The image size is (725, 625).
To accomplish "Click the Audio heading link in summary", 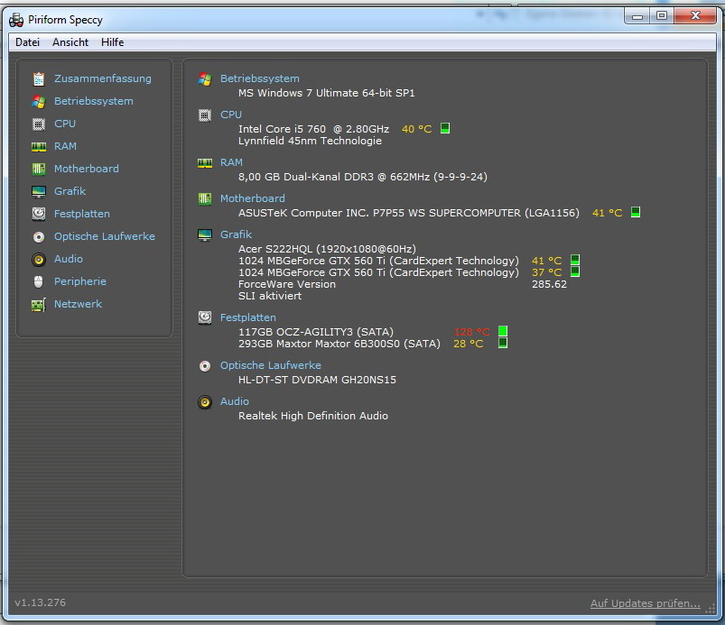I will pos(235,401).
